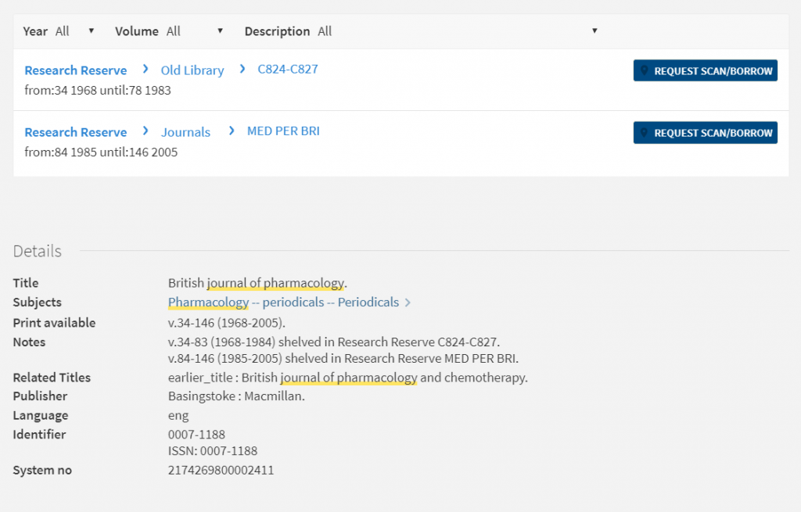This screenshot has width=801, height=512.
Task: Open the Journals location link
Action: (185, 132)
